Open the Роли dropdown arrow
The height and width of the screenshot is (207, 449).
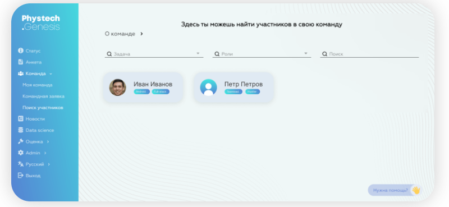point(305,53)
